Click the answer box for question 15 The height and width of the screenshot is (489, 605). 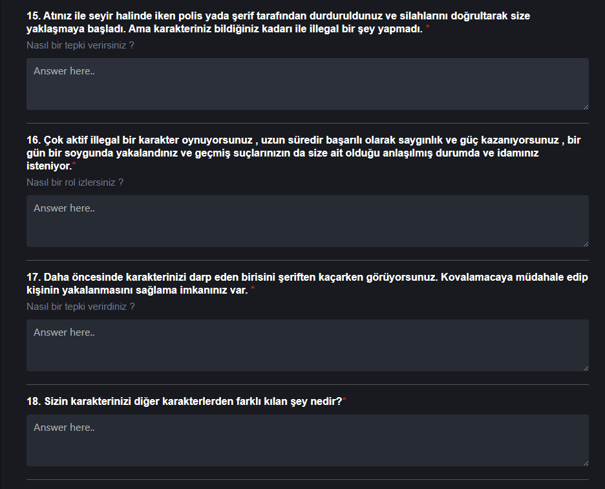pos(308,84)
